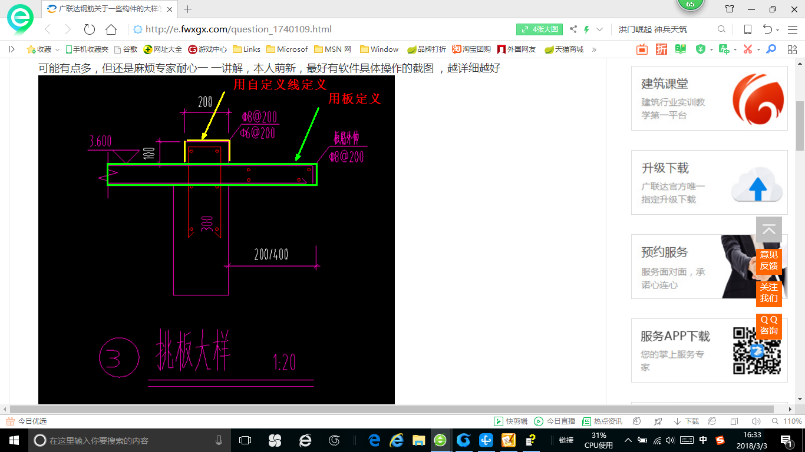Expand address bar dropdown chevron
Viewport: 805px width, 452px height.
(x=599, y=29)
